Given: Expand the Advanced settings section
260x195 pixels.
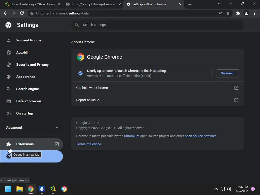Looking at the screenshot, I should click(31, 127).
